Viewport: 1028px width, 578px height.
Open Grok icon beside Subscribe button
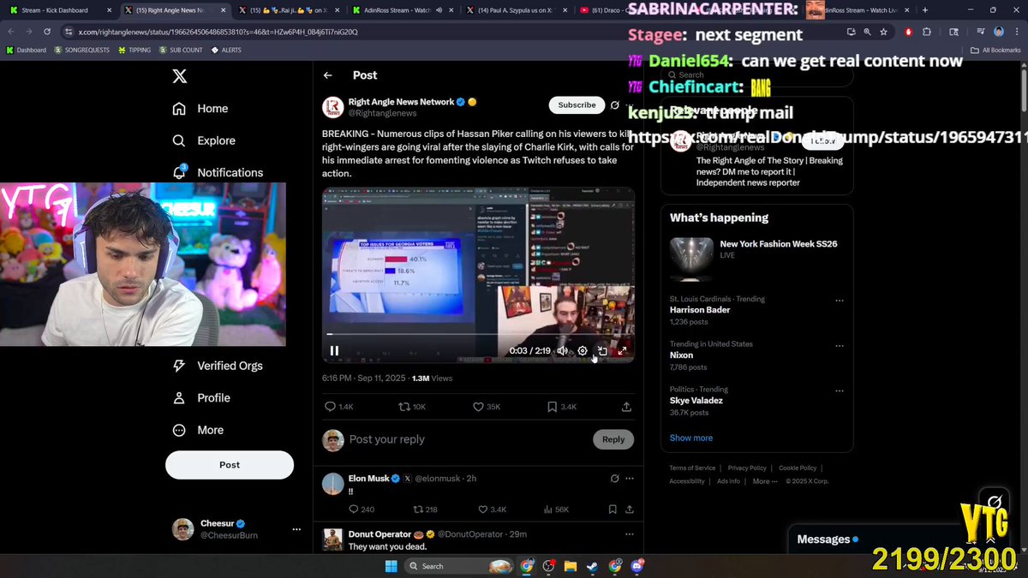[x=614, y=105]
